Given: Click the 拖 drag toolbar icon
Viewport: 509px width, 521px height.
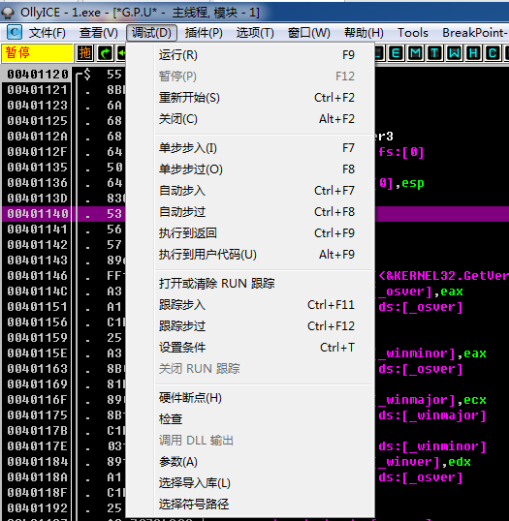Looking at the screenshot, I should [x=85, y=53].
